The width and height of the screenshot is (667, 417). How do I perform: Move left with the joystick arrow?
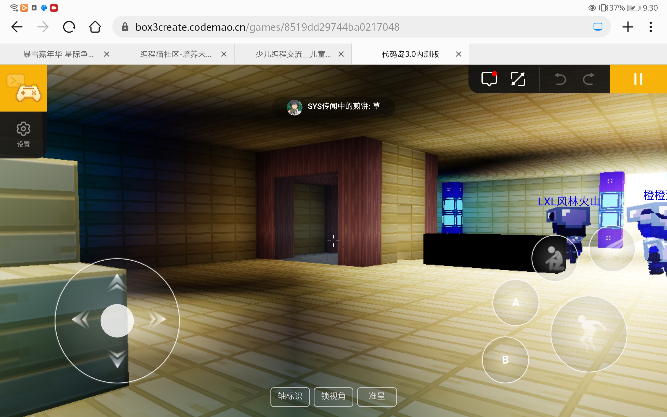[x=81, y=320]
